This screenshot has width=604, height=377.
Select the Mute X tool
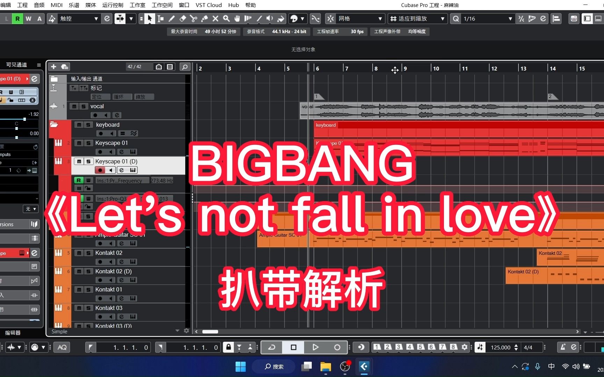215,19
